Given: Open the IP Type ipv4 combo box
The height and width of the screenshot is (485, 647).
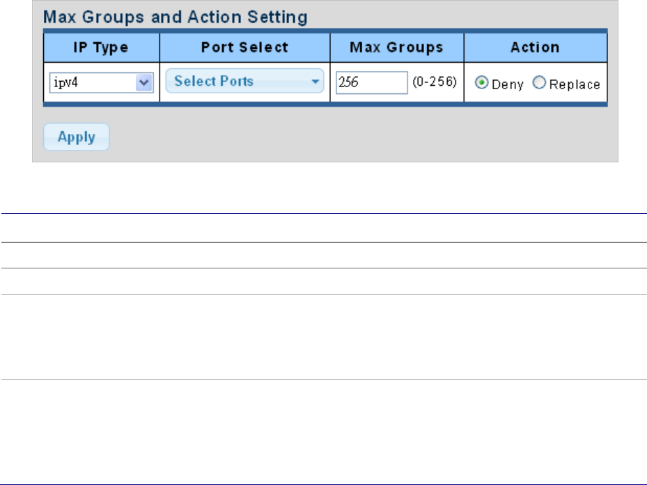Looking at the screenshot, I should (100, 82).
